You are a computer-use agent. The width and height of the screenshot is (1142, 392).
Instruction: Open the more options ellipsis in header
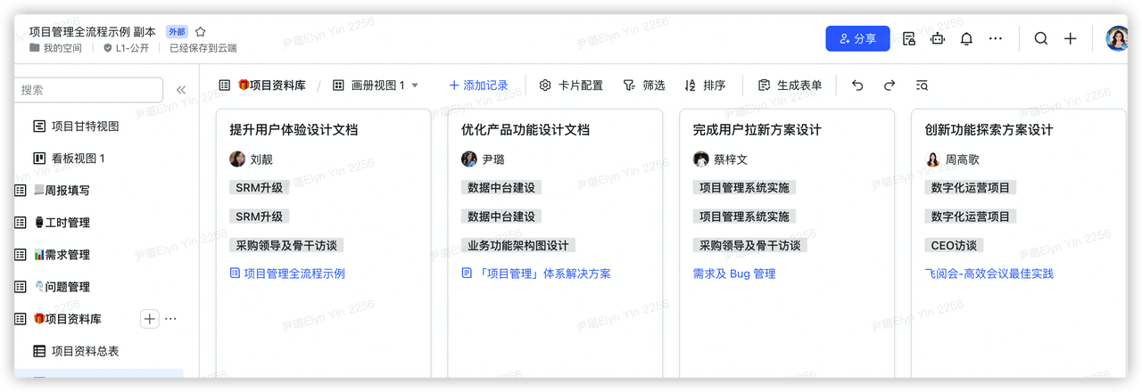point(996,38)
